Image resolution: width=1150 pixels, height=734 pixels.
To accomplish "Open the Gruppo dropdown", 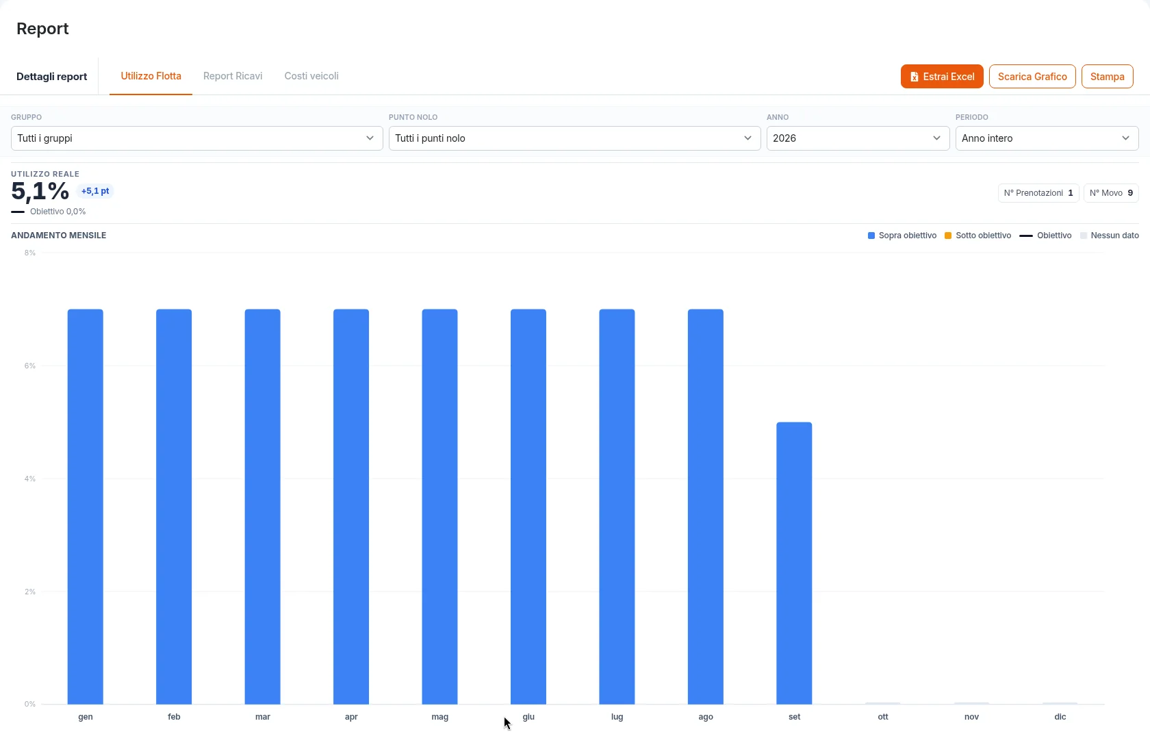I will click(197, 138).
